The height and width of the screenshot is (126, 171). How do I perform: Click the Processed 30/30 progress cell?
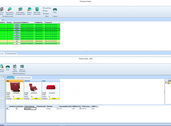pyautogui.click(x=17, y=25)
